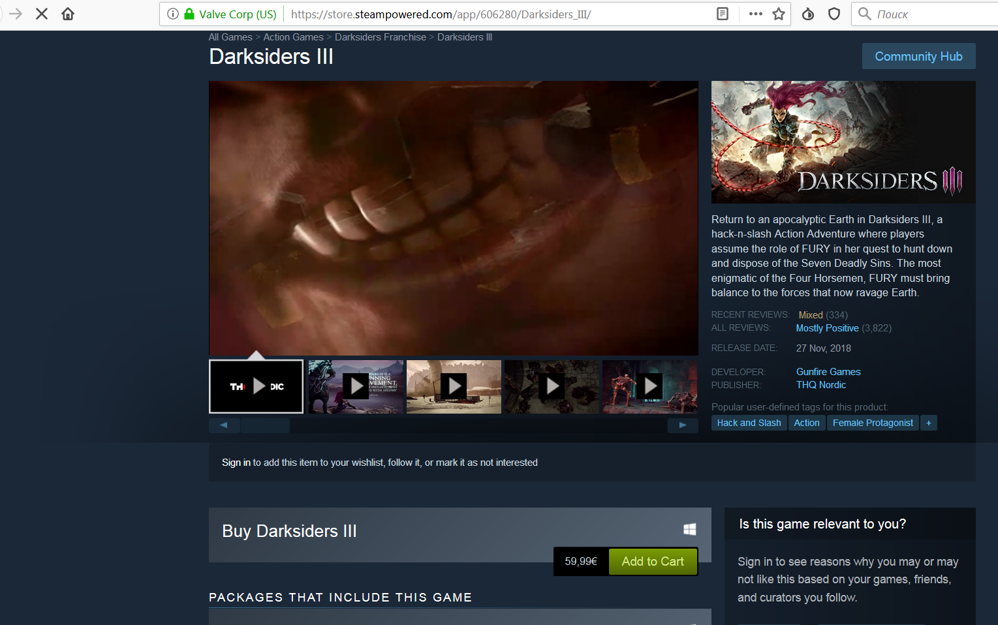Click the Darksiders III cover art
Viewport: 998px width, 625px height.
click(x=843, y=142)
